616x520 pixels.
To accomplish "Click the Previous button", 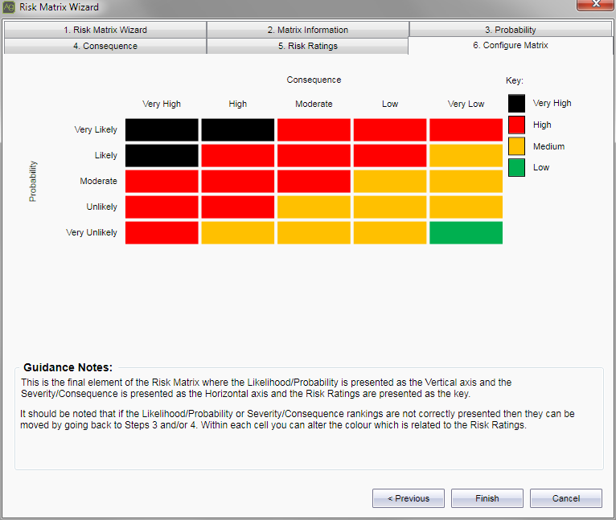I will pyautogui.click(x=409, y=498).
